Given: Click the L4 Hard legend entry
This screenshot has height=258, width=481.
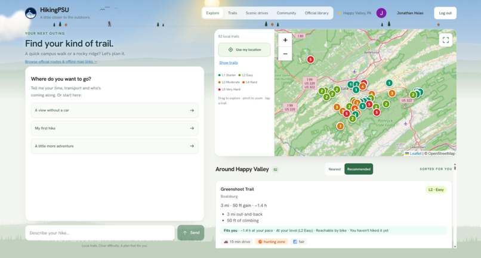Looking at the screenshot, I should [x=249, y=82].
